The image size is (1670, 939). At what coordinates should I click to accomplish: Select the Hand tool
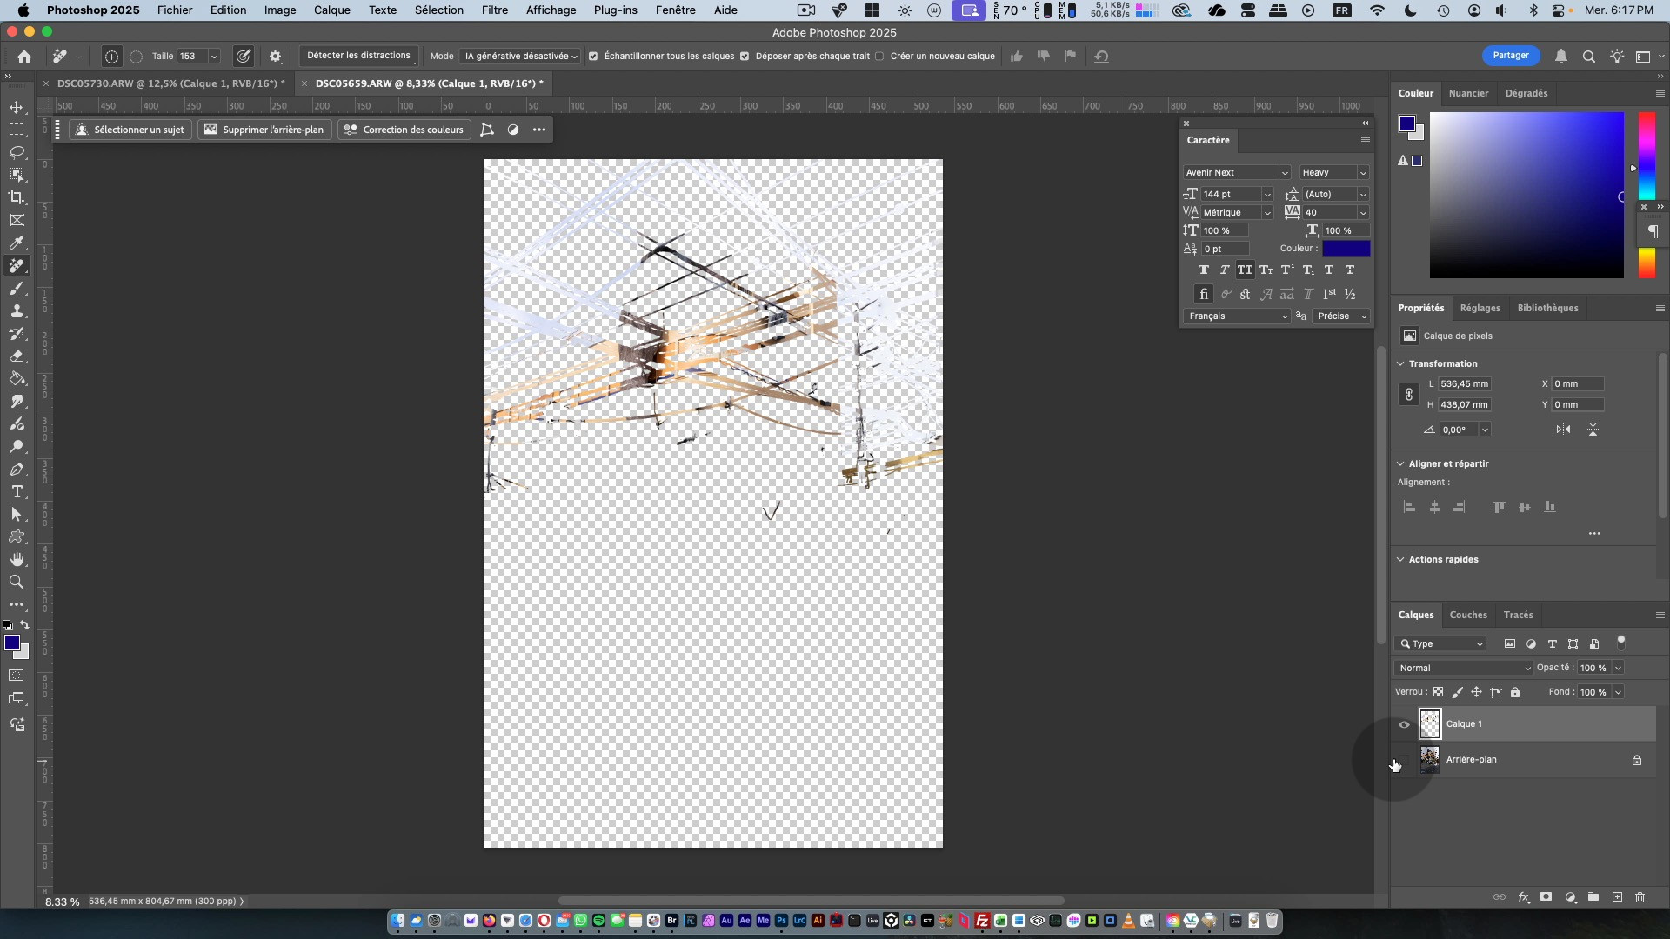tap(17, 559)
